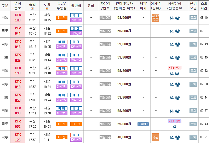
Task: Click the family seat icon in the KTX 050 row
Action: pos(177,98)
